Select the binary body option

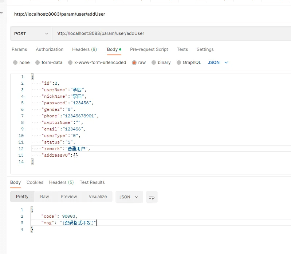pos(154,63)
